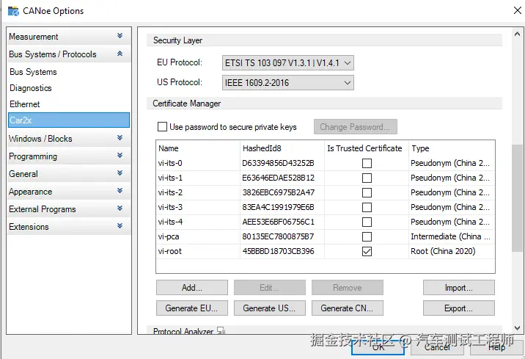Viewport: 525px width, 359px height.
Task: Select the vi-its-3 certificate row
Action: (326, 207)
